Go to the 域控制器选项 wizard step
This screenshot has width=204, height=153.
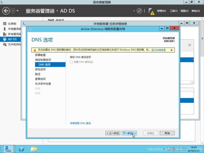pos(43,60)
